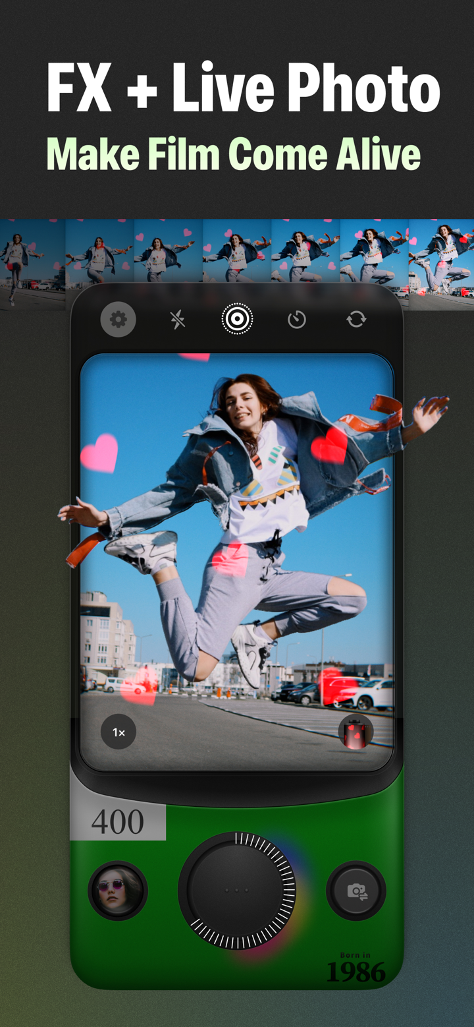
Task: Toggle the Live Photo concentric circles icon
Action: 237,320
